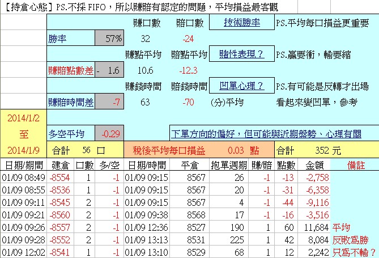Select the 352 元 total cell
The height and width of the screenshot is (258, 379).
point(327,150)
